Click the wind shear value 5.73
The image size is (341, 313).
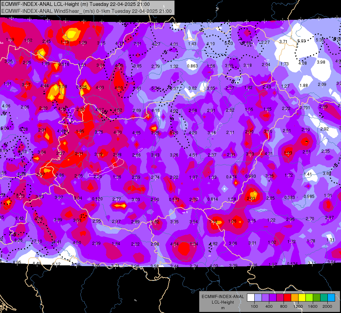21,196
